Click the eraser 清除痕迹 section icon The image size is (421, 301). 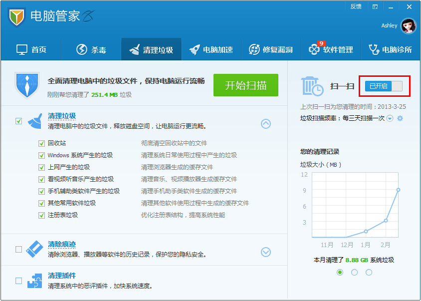click(35, 249)
